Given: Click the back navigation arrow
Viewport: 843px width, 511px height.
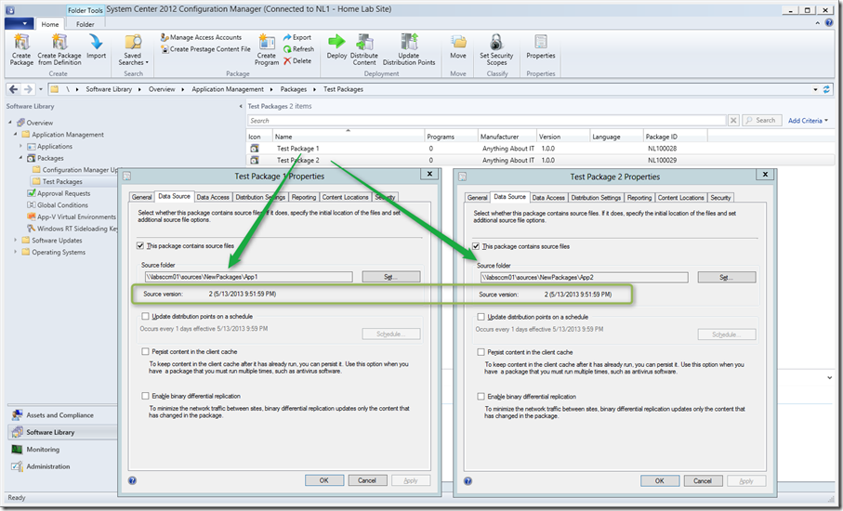Looking at the screenshot, I should point(13,89).
